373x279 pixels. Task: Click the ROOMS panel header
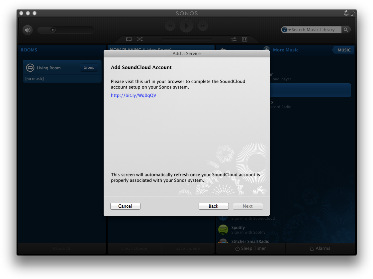pyautogui.click(x=29, y=50)
